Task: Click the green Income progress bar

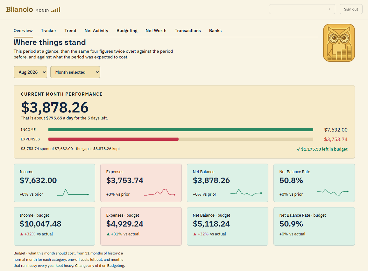Action: [181, 130]
